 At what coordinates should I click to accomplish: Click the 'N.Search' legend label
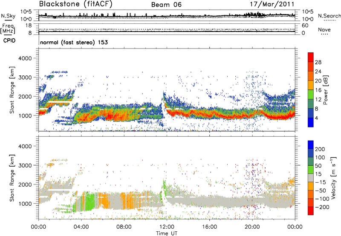(x=329, y=16)
